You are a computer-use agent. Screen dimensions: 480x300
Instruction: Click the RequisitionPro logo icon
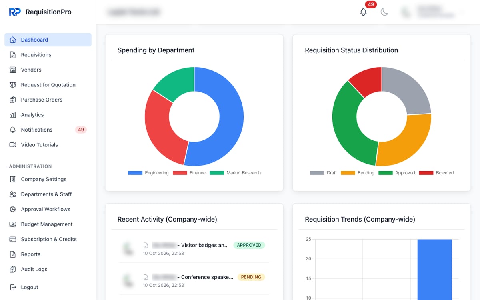pyautogui.click(x=15, y=12)
